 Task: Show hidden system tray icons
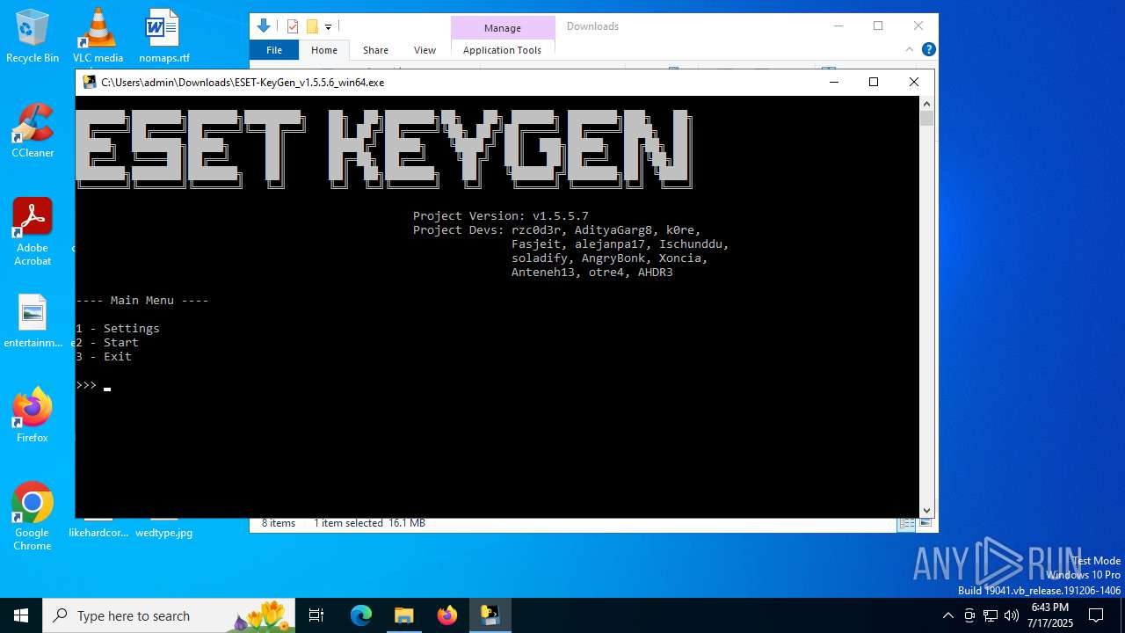[947, 615]
